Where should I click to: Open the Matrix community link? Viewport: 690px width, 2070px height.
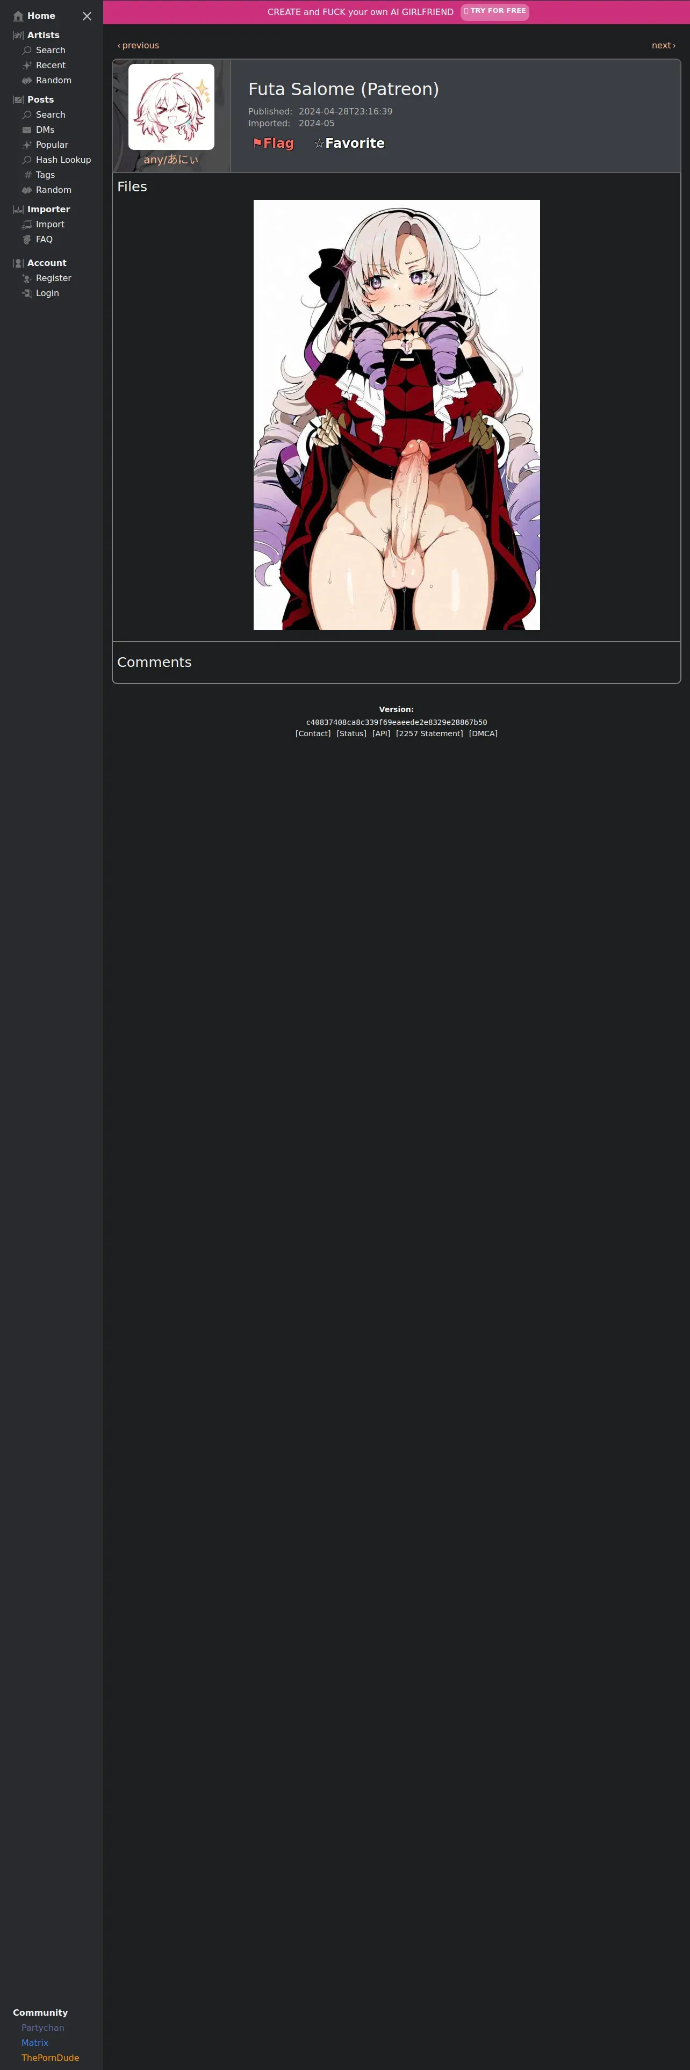pos(34,2043)
